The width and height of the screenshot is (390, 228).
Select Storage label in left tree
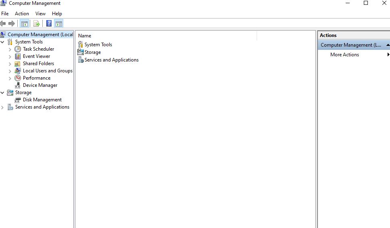tap(23, 92)
